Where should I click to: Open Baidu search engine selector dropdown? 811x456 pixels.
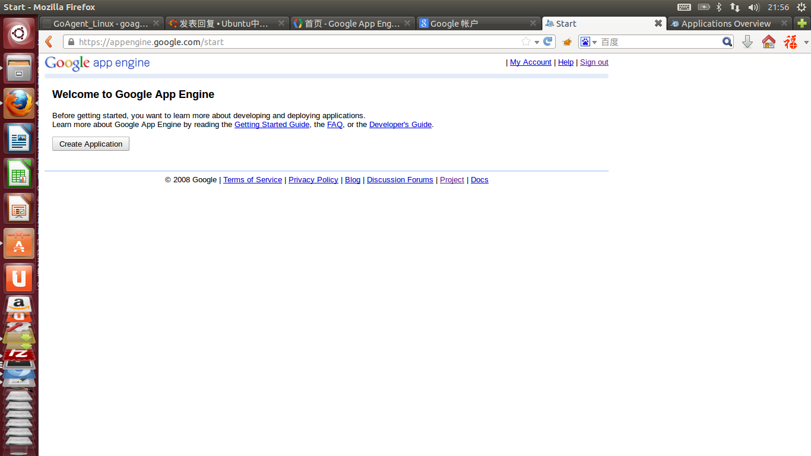coord(588,42)
